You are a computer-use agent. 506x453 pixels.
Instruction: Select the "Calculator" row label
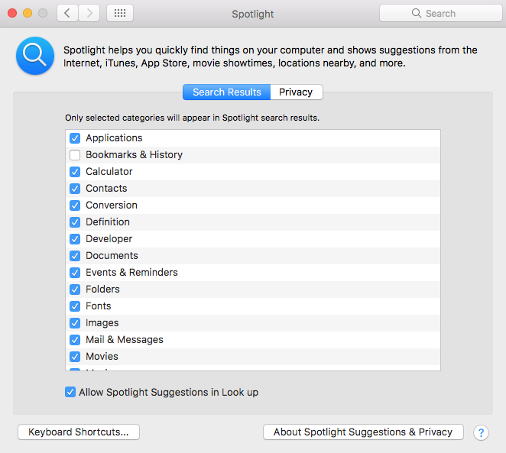tap(109, 172)
